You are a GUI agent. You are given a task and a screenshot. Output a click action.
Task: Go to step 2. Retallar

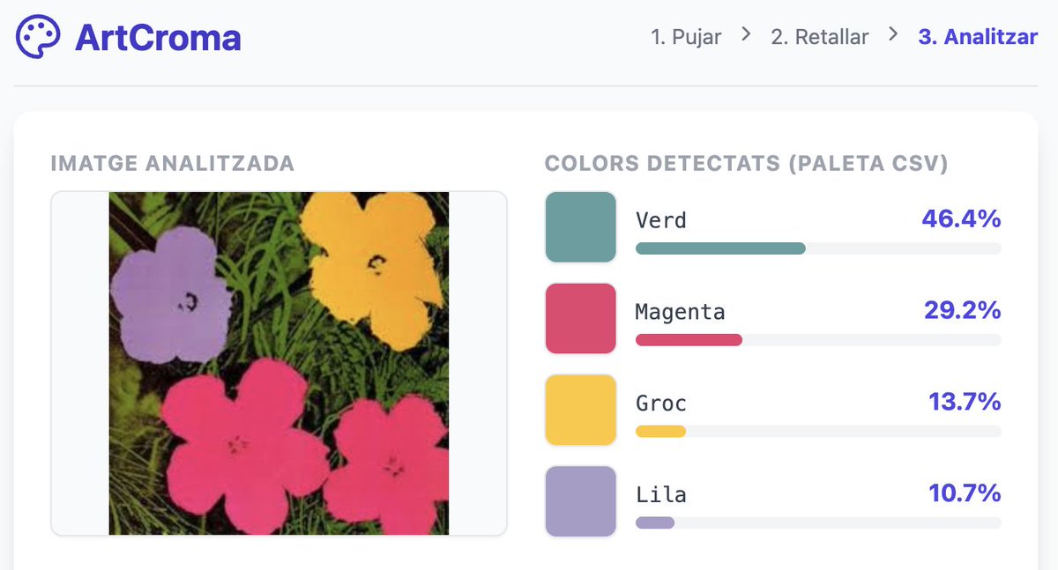click(820, 37)
